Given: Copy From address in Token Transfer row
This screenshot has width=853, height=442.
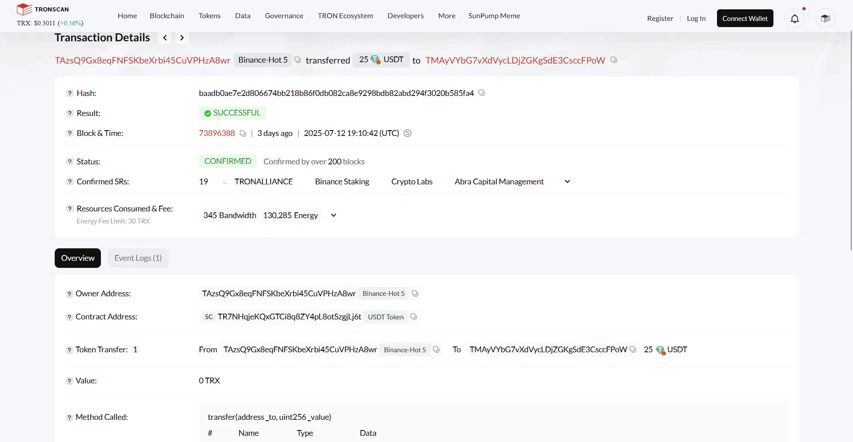Looking at the screenshot, I should click(x=436, y=350).
